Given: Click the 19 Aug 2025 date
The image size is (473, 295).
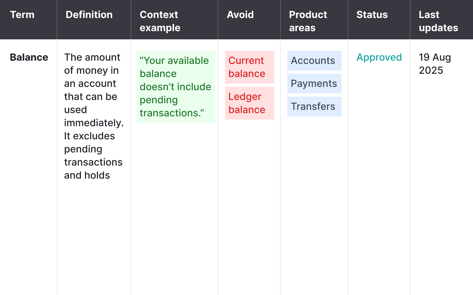Looking at the screenshot, I should pos(435,64).
